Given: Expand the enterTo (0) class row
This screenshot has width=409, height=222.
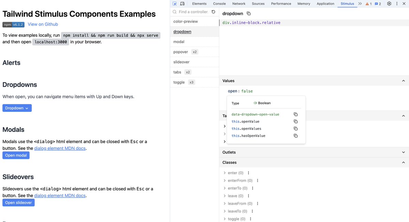Looking at the screenshot, I should click(x=225, y=188).
